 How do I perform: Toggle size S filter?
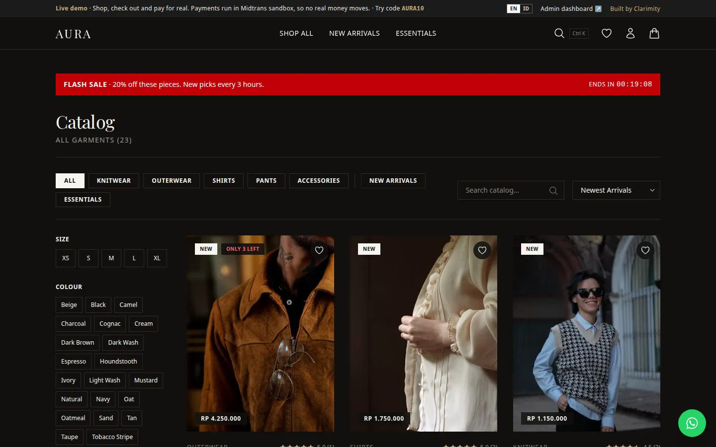pyautogui.click(x=89, y=258)
